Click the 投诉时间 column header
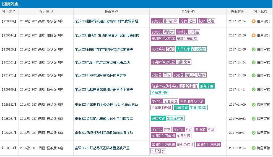The height and width of the screenshot is (157, 273). tap(237, 11)
